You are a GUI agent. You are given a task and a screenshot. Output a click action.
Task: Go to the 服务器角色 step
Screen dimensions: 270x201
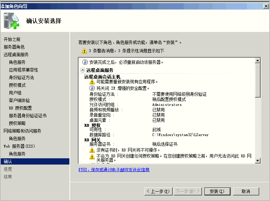tap(14, 47)
